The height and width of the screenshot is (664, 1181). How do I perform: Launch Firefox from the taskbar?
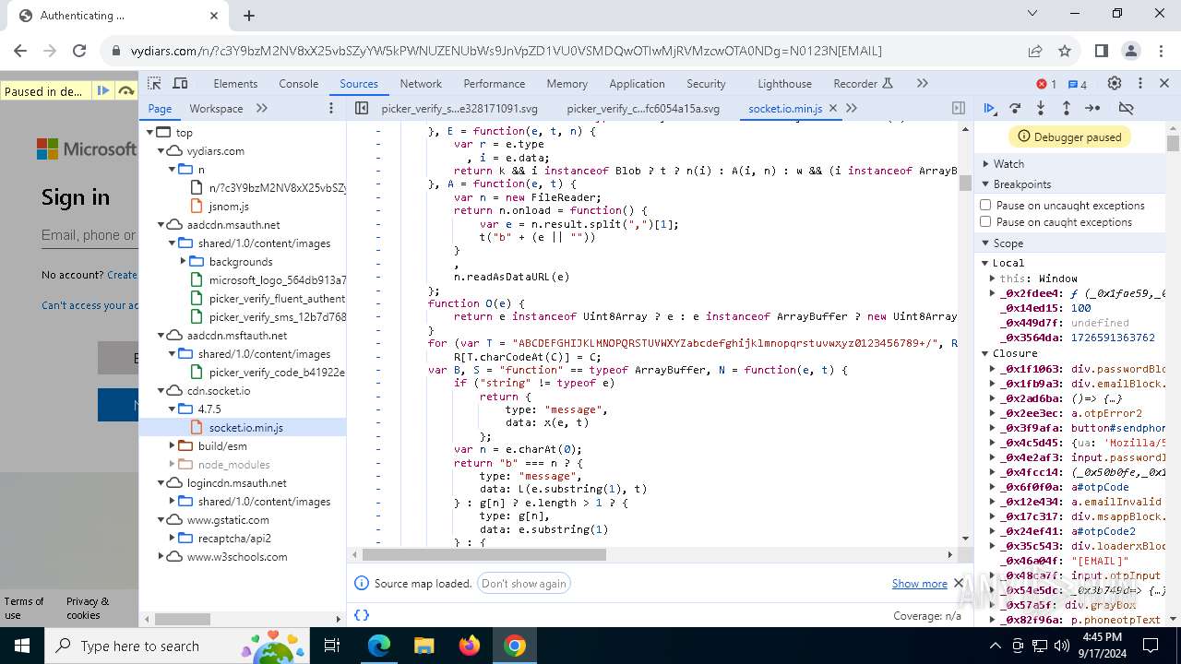470,646
